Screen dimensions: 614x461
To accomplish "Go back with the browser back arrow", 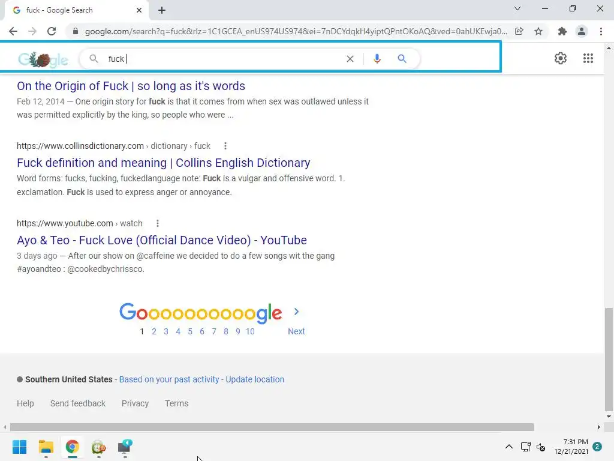I will pos(13,31).
